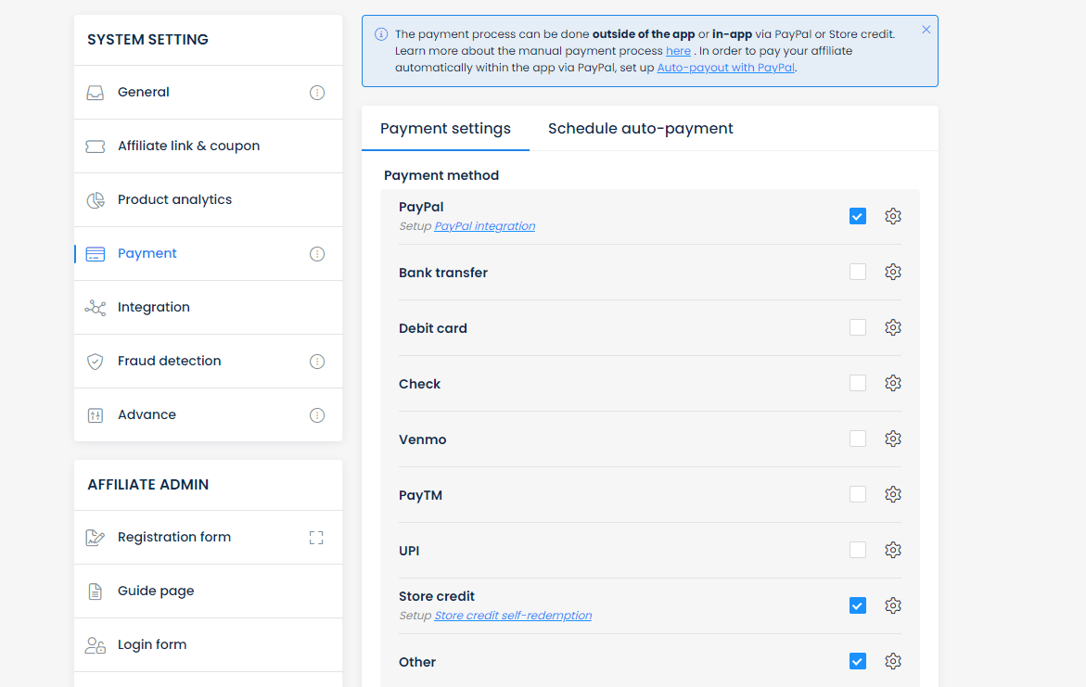Open General system settings
The height and width of the screenshot is (687, 1086).
(x=208, y=93)
